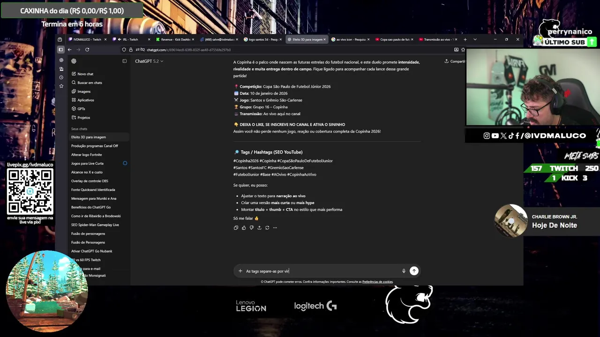The height and width of the screenshot is (337, 600).
Task: Open chat Jogos para Live Curta
Action: pyautogui.click(x=87, y=163)
